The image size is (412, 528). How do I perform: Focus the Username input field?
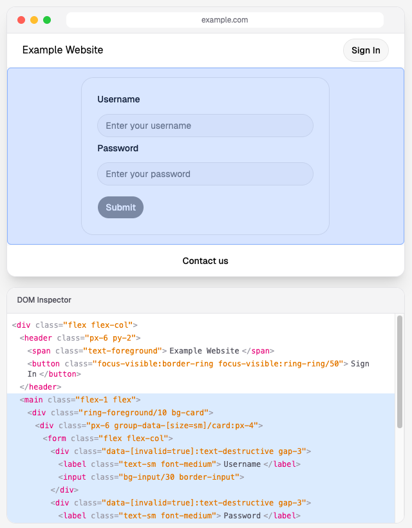(205, 126)
